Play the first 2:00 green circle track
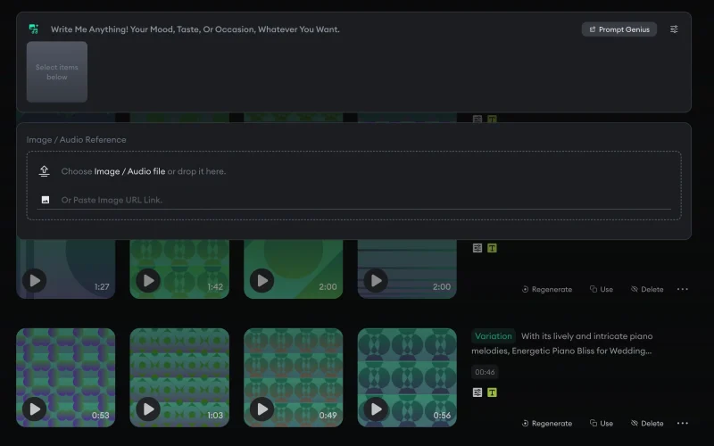Screen dimensions: 714x446 pos(262,280)
